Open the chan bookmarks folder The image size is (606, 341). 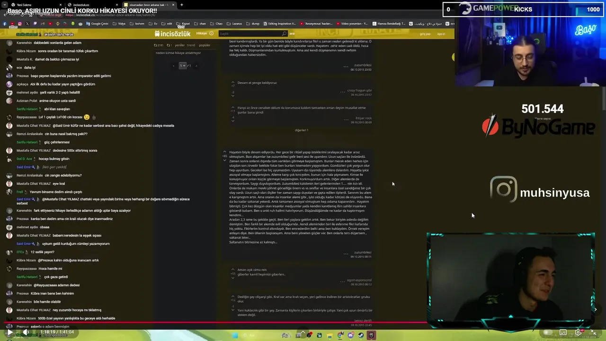pos(200,24)
